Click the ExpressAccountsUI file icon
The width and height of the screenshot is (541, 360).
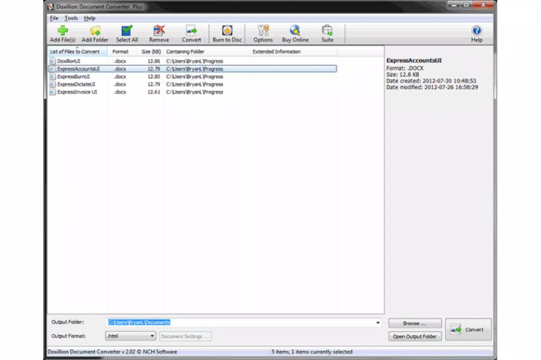52,69
